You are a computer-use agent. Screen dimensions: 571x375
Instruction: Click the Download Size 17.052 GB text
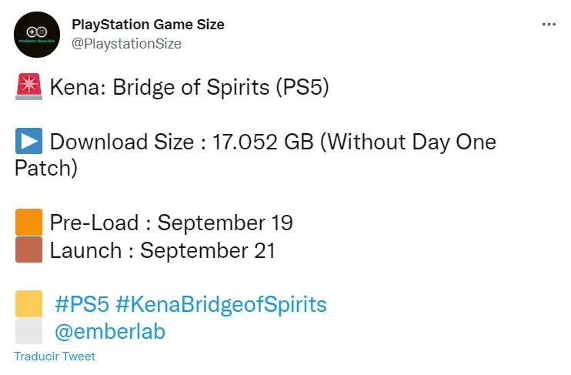pos(182,142)
